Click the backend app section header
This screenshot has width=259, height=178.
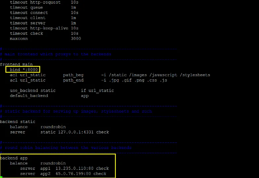point(14,158)
